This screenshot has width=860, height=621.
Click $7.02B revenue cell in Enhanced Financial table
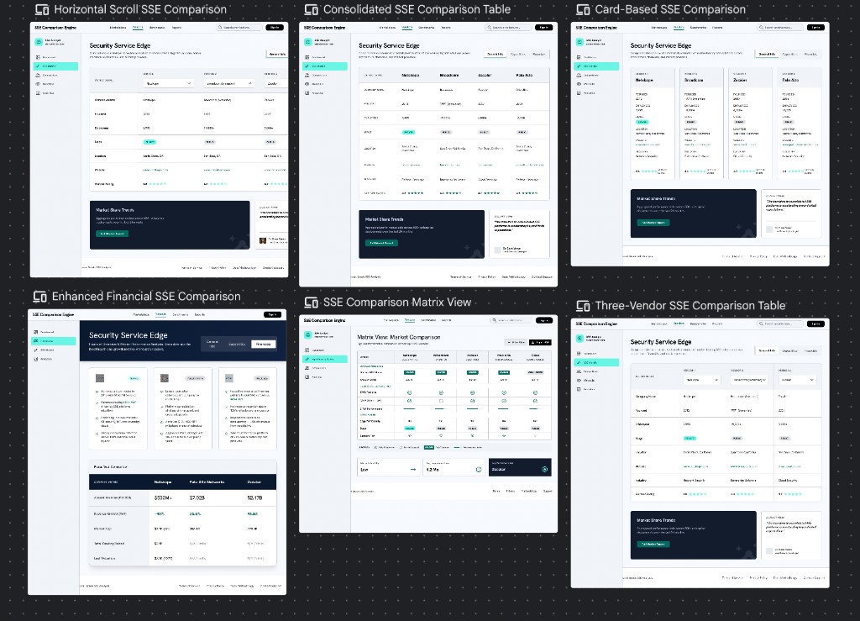(197, 498)
